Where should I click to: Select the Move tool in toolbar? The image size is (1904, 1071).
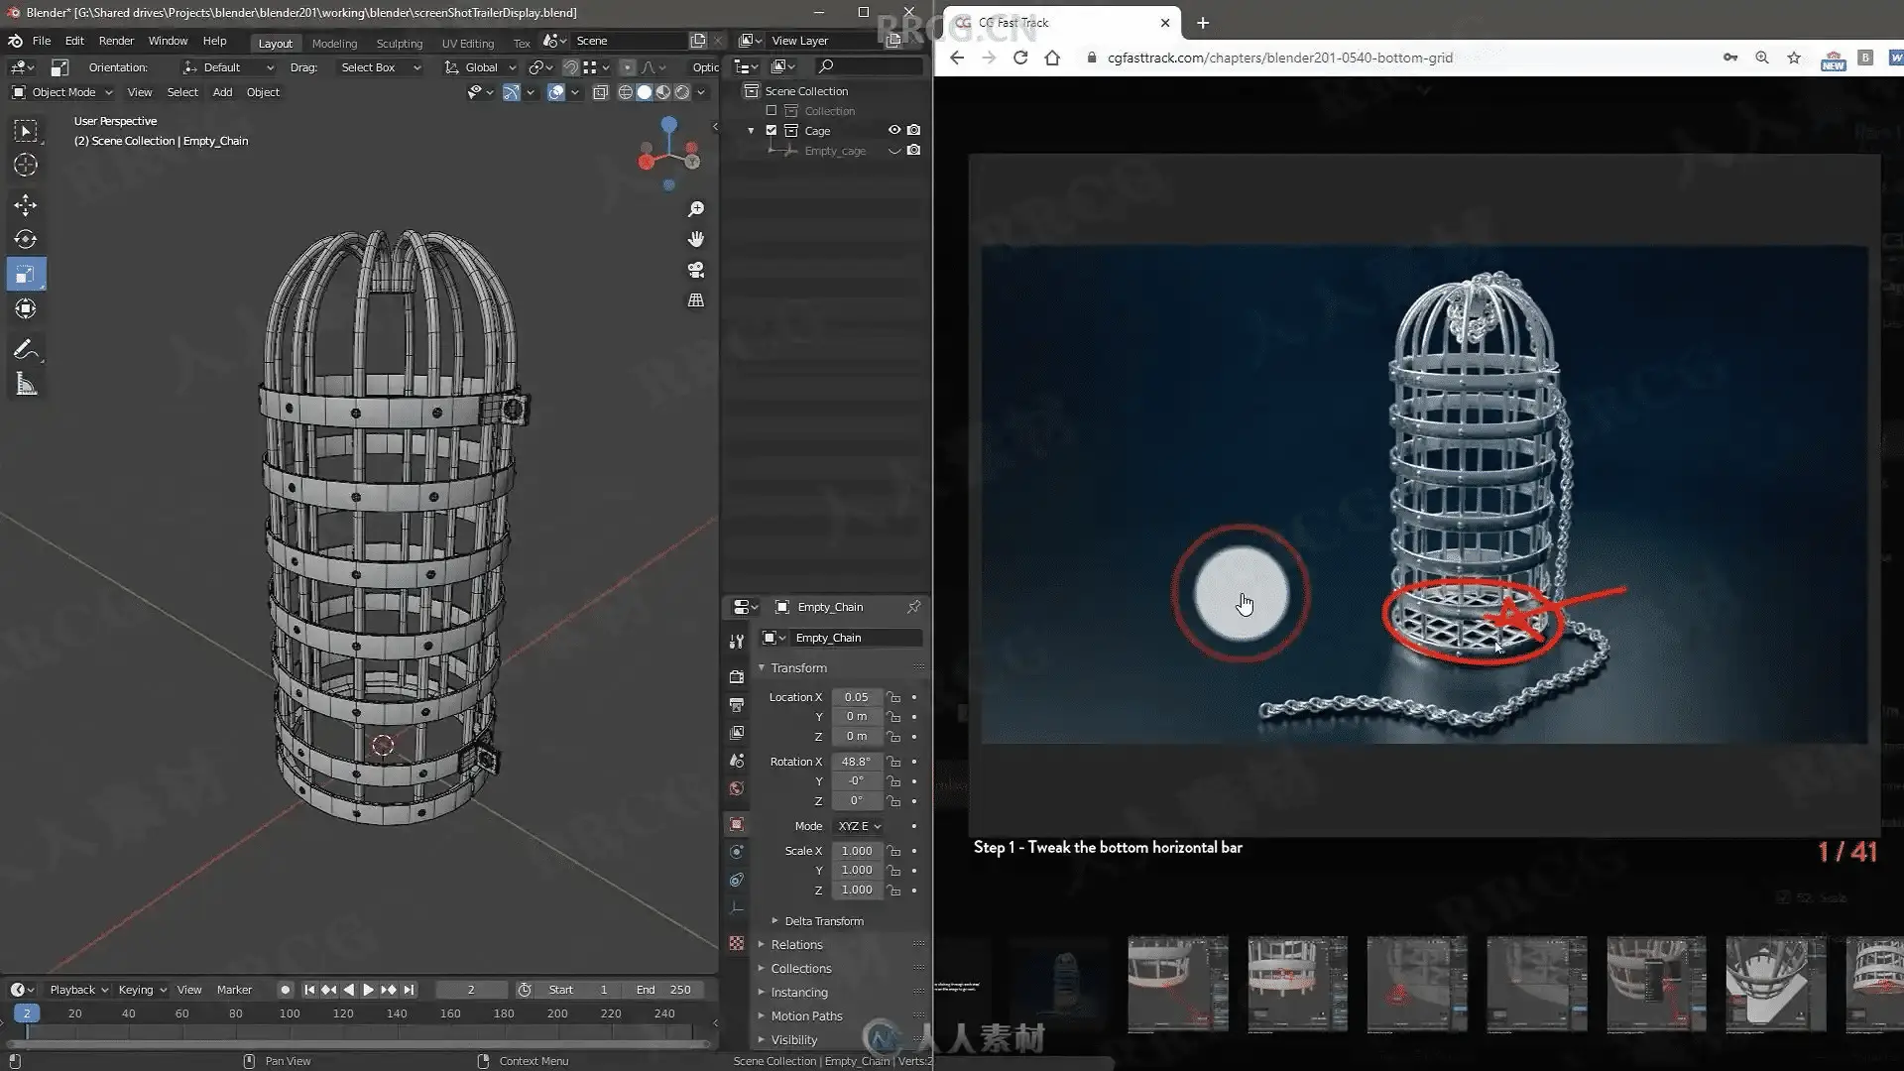(x=26, y=205)
